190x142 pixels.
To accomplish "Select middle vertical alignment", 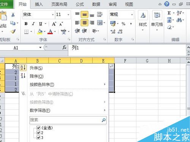I will coord(84,14).
